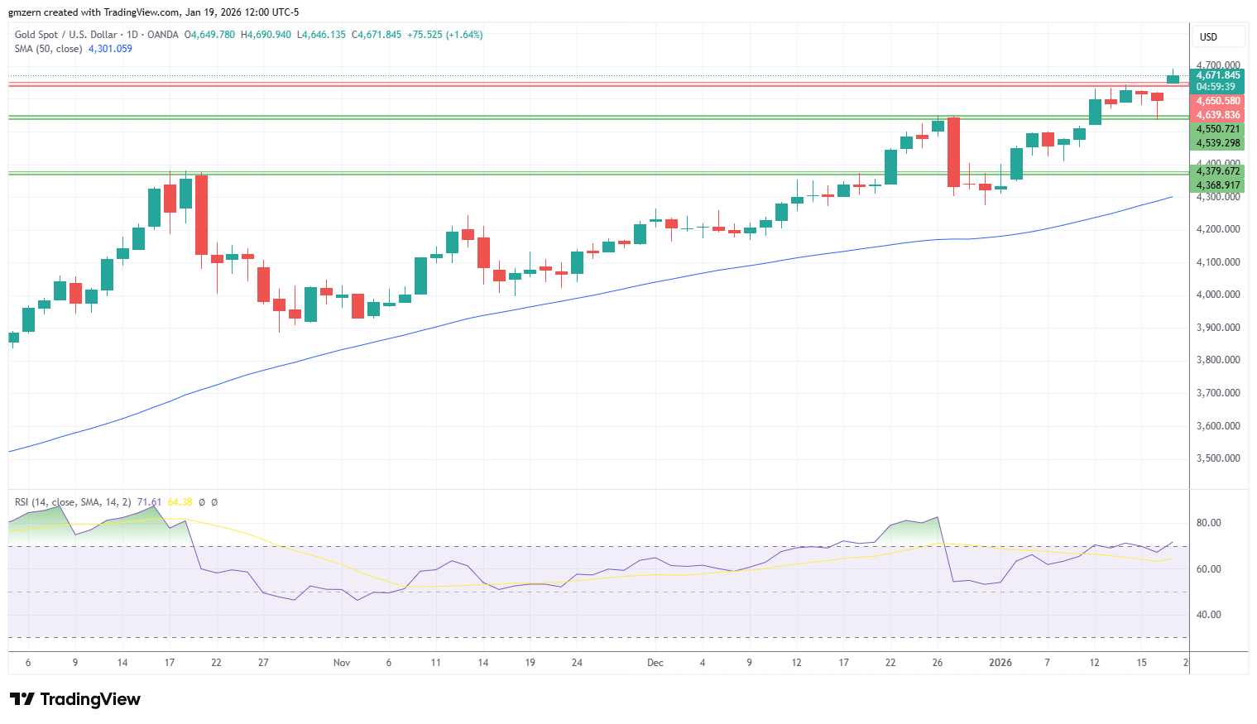Click the 80.00 RSI scale label
The image size is (1257, 724).
[1209, 523]
